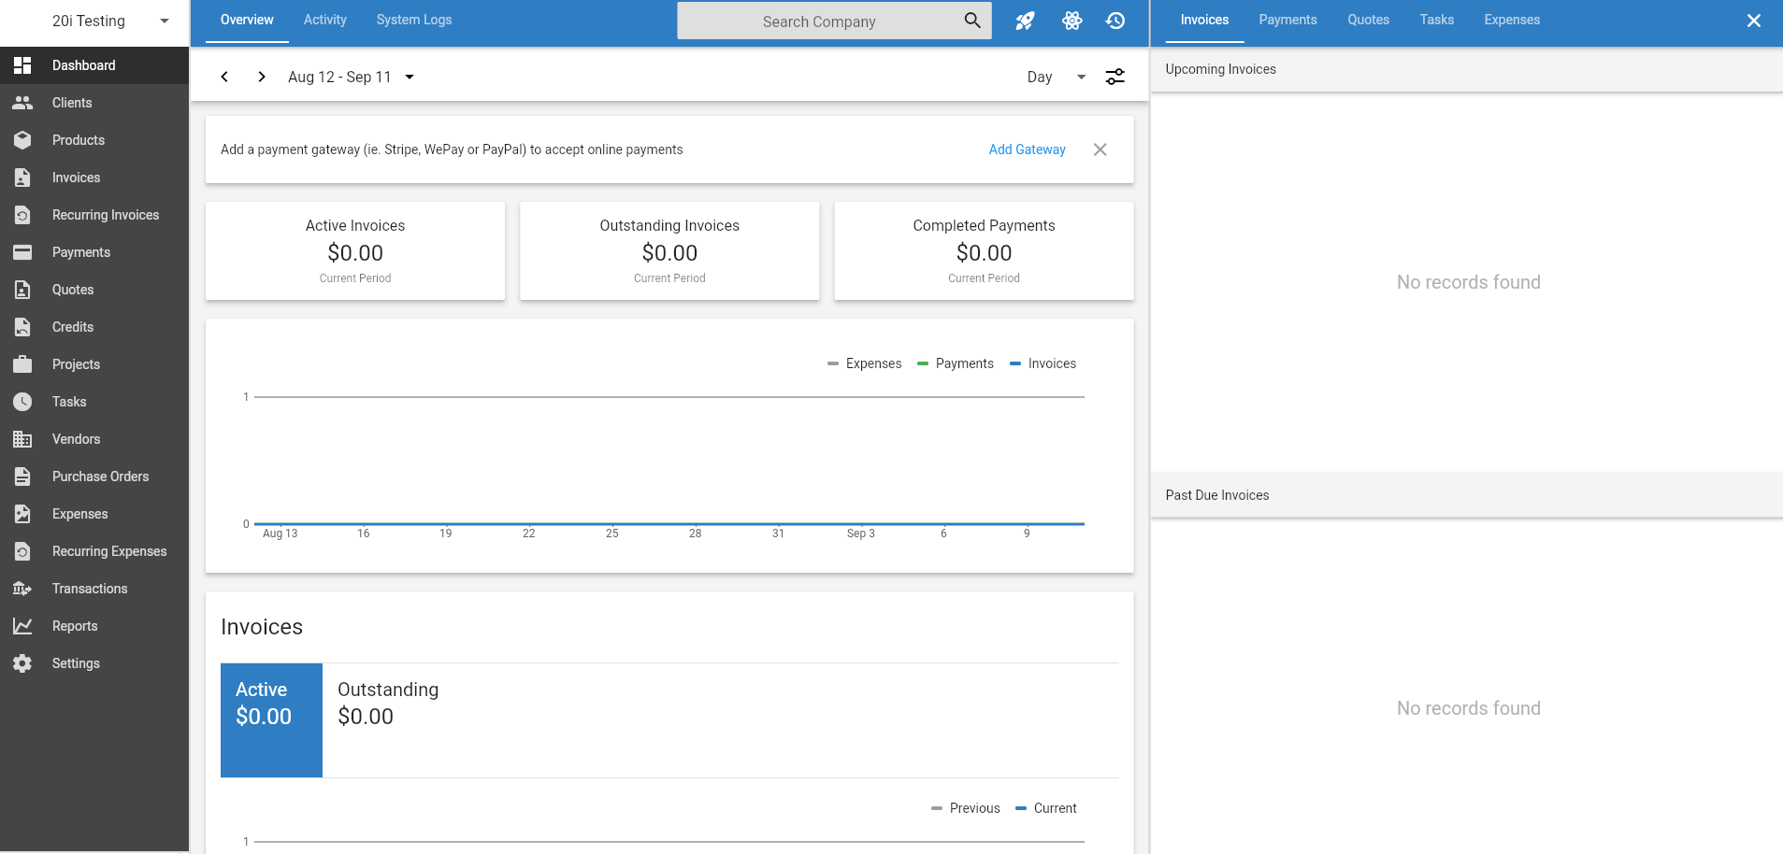
Task: Click the Tasks clock icon in sidebar
Action: click(x=22, y=402)
